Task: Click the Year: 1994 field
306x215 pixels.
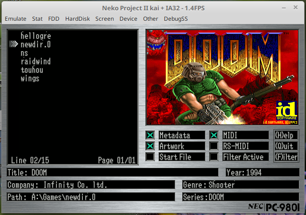Action: [263, 173]
